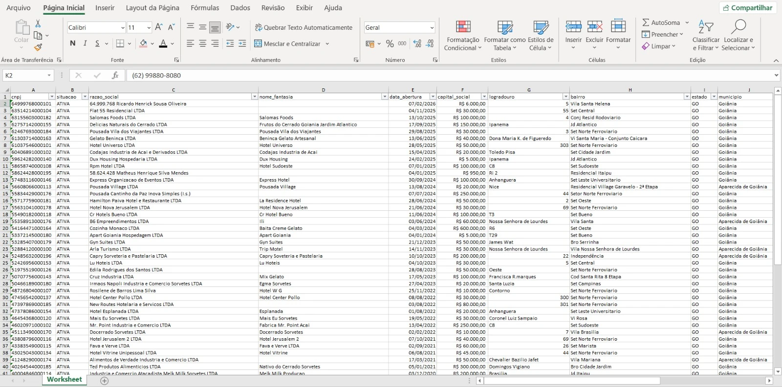Click the percent style icon

390,43
